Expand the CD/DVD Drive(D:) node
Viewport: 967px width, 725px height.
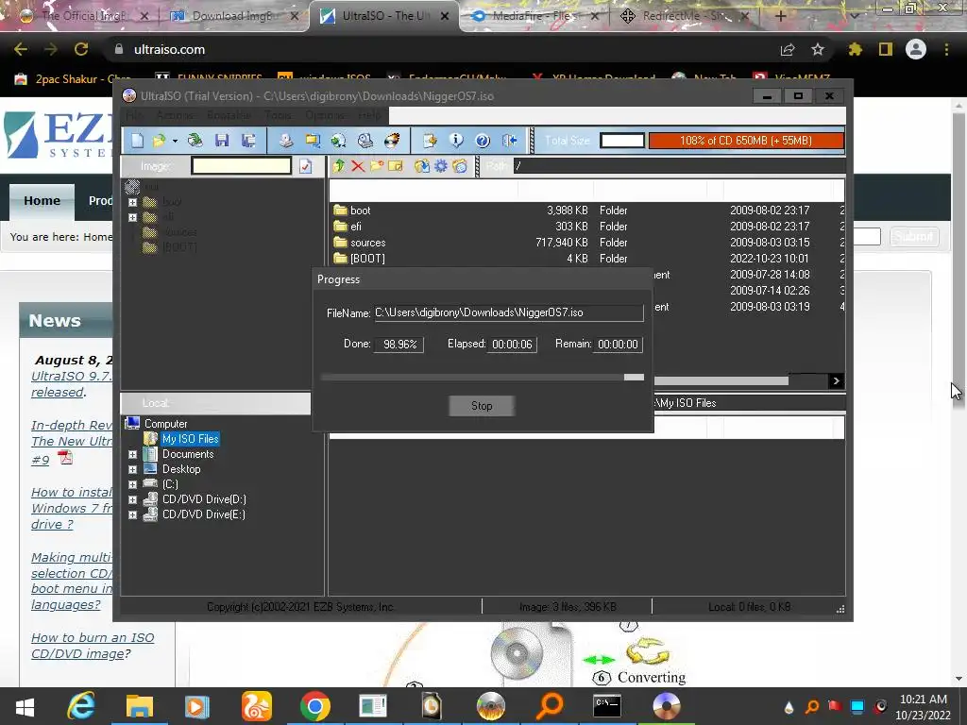(132, 500)
